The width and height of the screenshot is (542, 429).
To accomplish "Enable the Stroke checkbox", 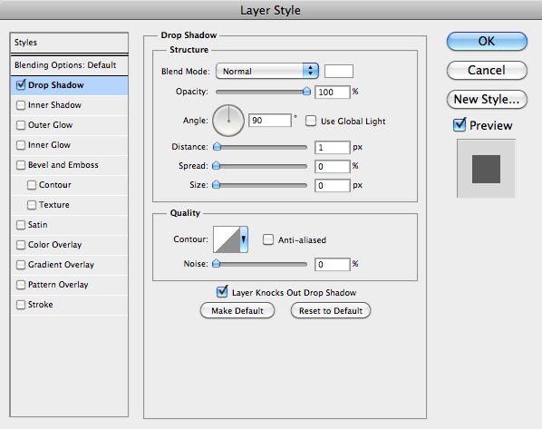I will pyautogui.click(x=21, y=305).
